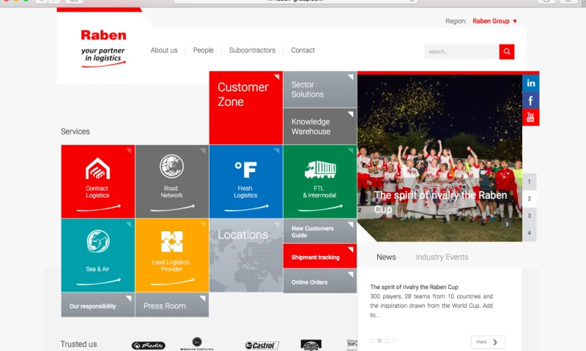586x351 pixels.
Task: Open the Facebook social icon
Action: click(531, 100)
